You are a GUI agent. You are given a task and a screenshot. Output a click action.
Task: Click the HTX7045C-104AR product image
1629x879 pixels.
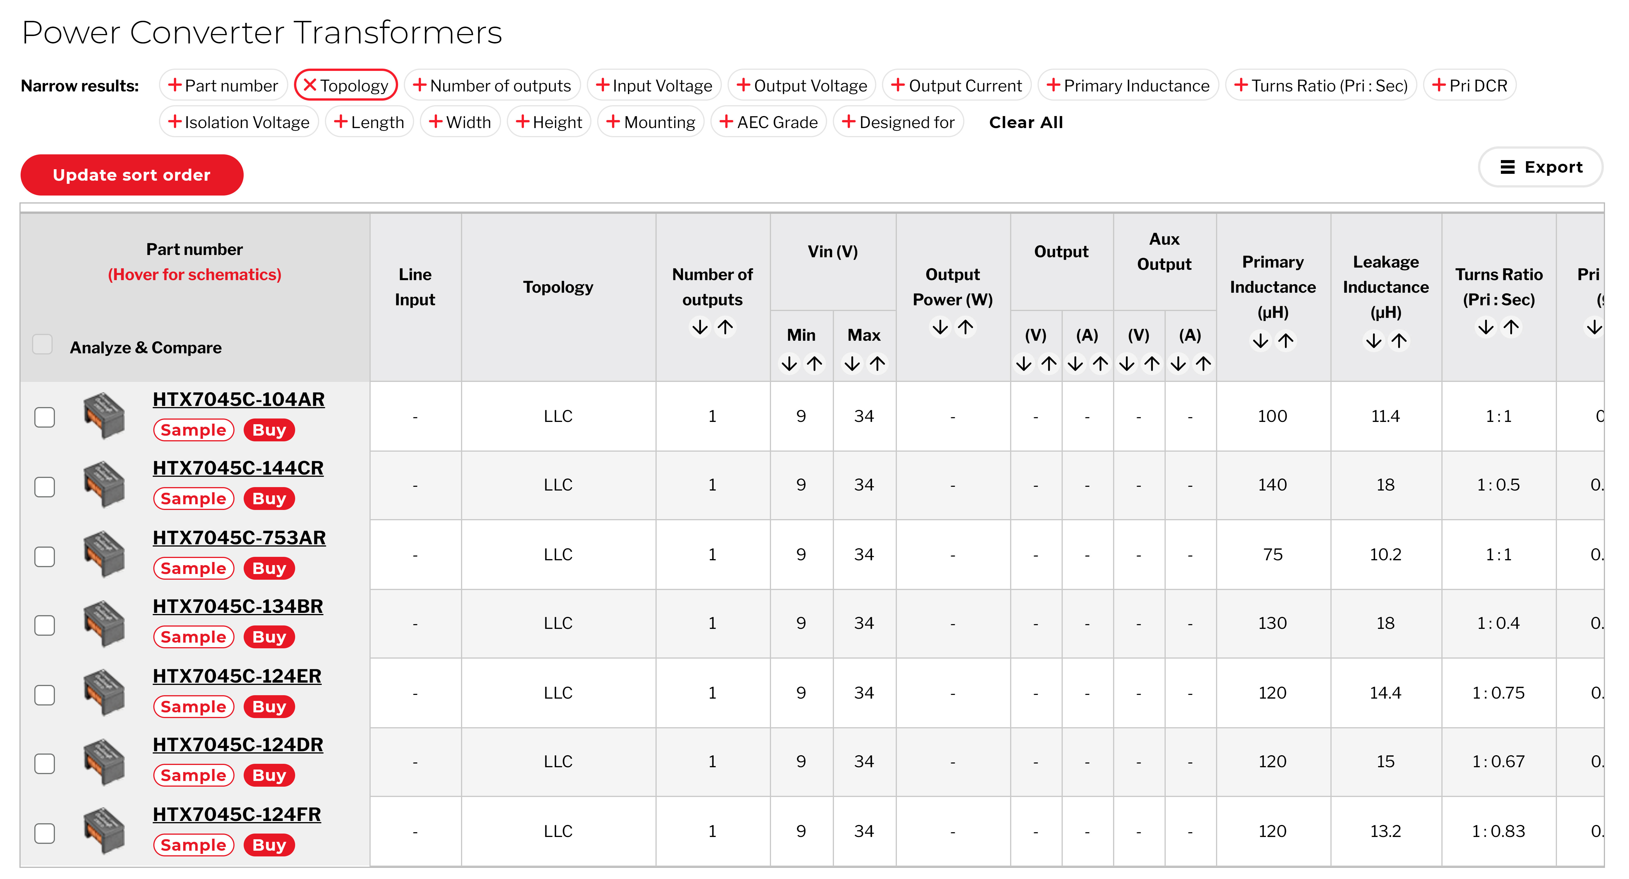pyautogui.click(x=104, y=416)
